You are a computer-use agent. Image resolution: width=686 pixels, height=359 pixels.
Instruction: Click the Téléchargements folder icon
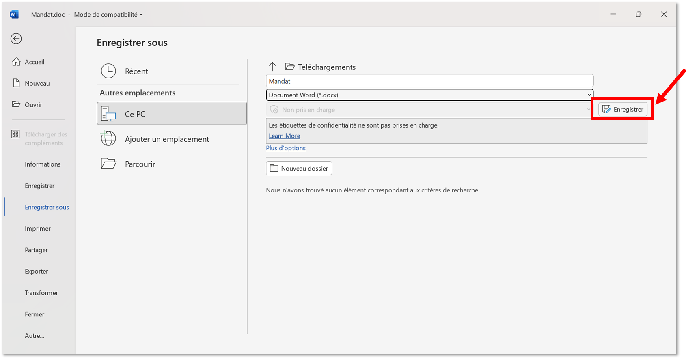(290, 67)
